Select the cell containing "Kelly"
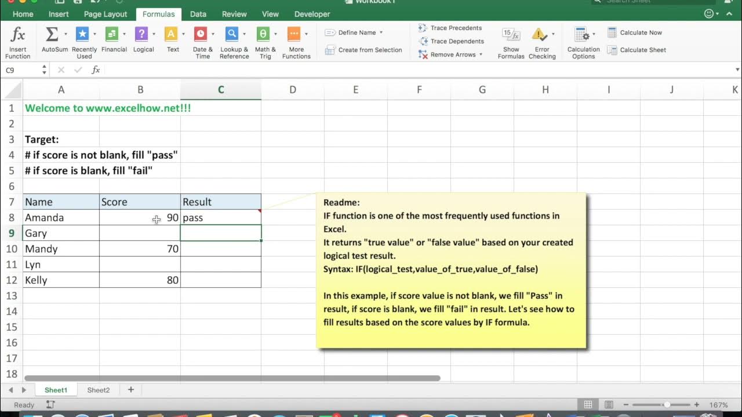Image resolution: width=742 pixels, height=417 pixels. [61, 280]
